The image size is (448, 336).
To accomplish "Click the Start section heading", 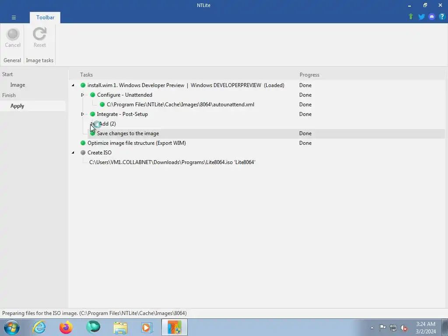I will point(7,74).
